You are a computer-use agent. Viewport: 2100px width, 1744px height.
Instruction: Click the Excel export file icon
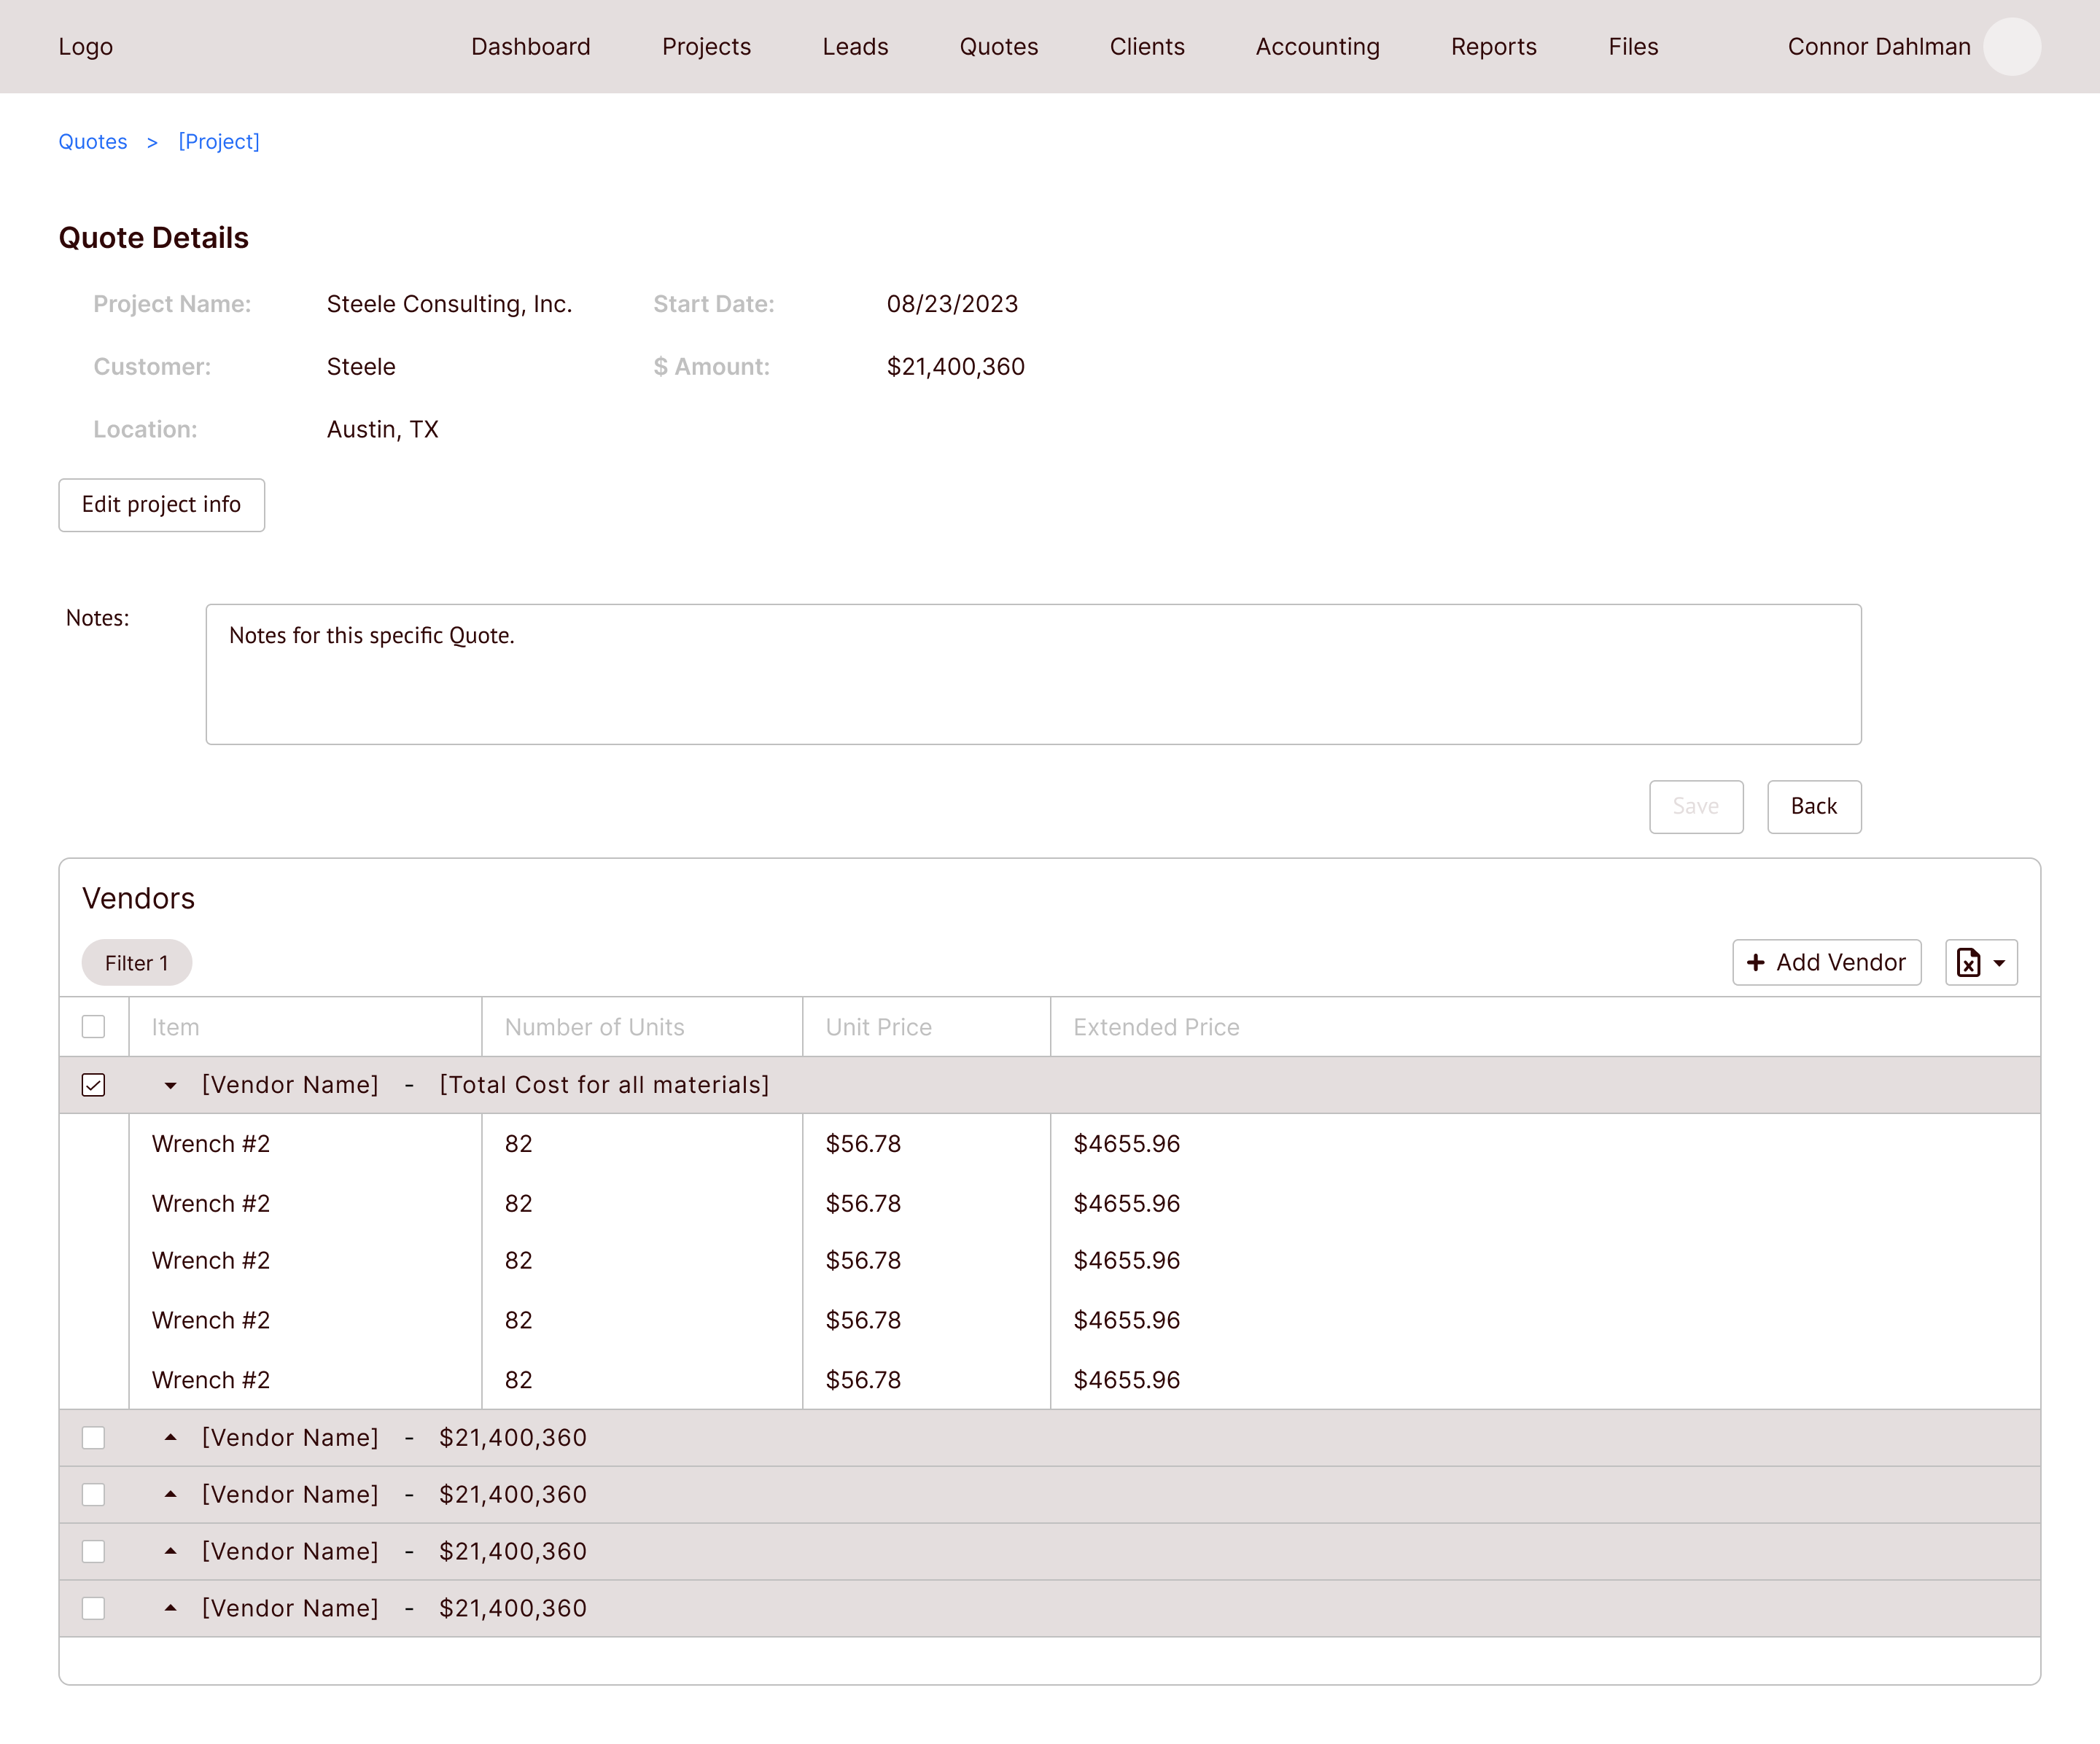click(x=1967, y=962)
